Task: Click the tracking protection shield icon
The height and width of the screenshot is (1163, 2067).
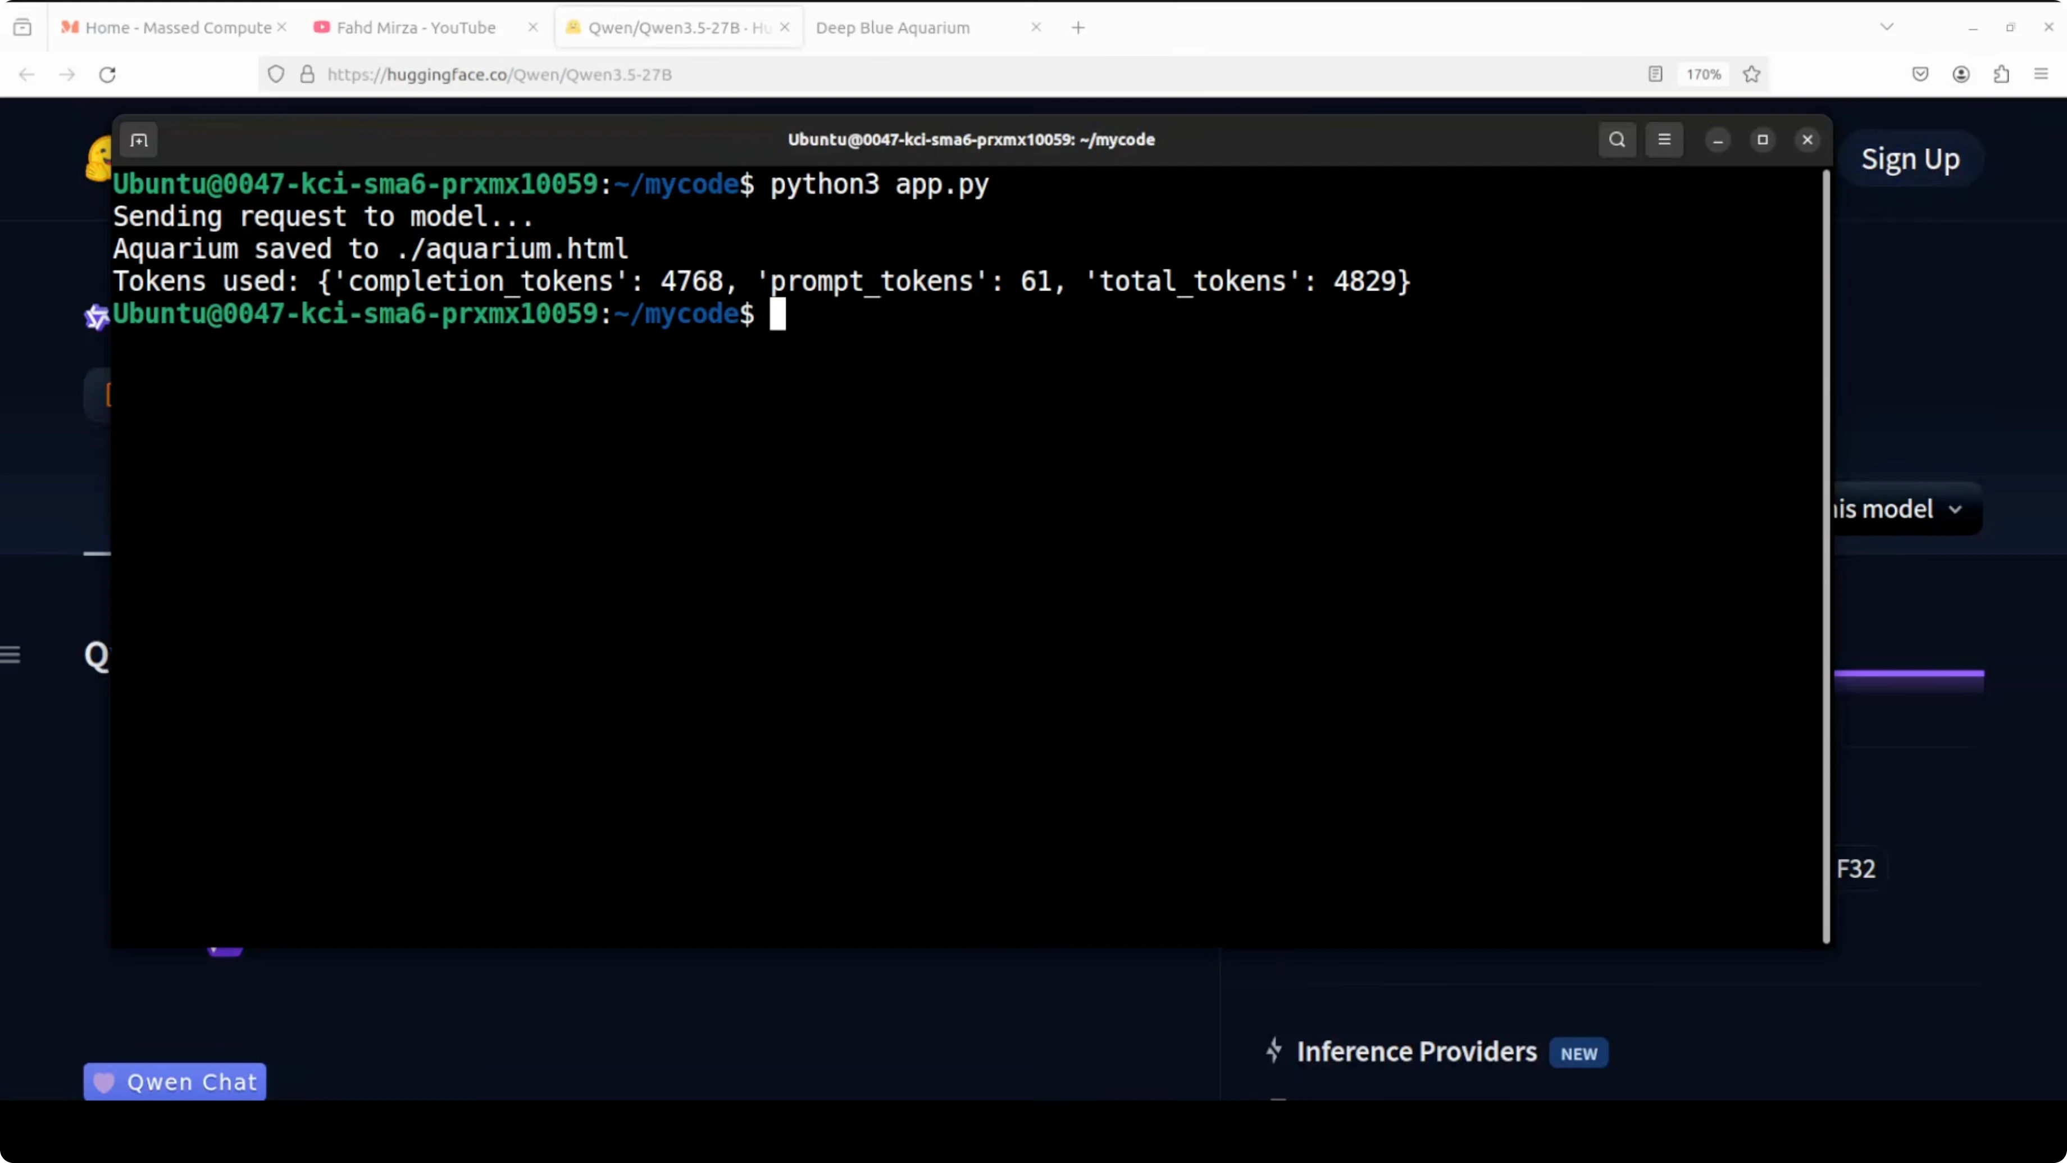Action: (276, 75)
